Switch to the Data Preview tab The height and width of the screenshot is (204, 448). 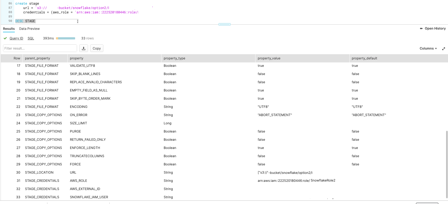tap(29, 29)
